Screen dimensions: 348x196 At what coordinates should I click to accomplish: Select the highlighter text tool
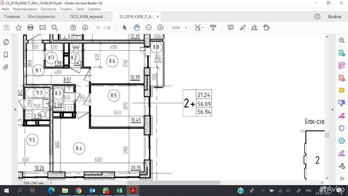(x=243, y=28)
